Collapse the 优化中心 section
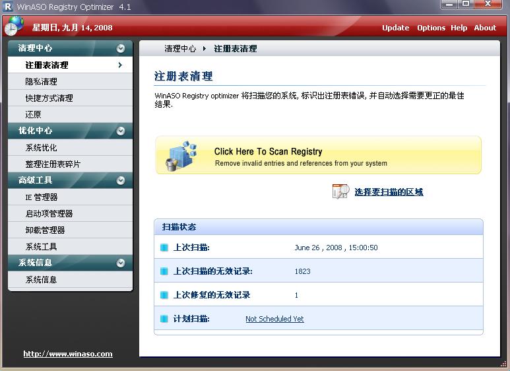This screenshot has width=510, height=371. 121,131
